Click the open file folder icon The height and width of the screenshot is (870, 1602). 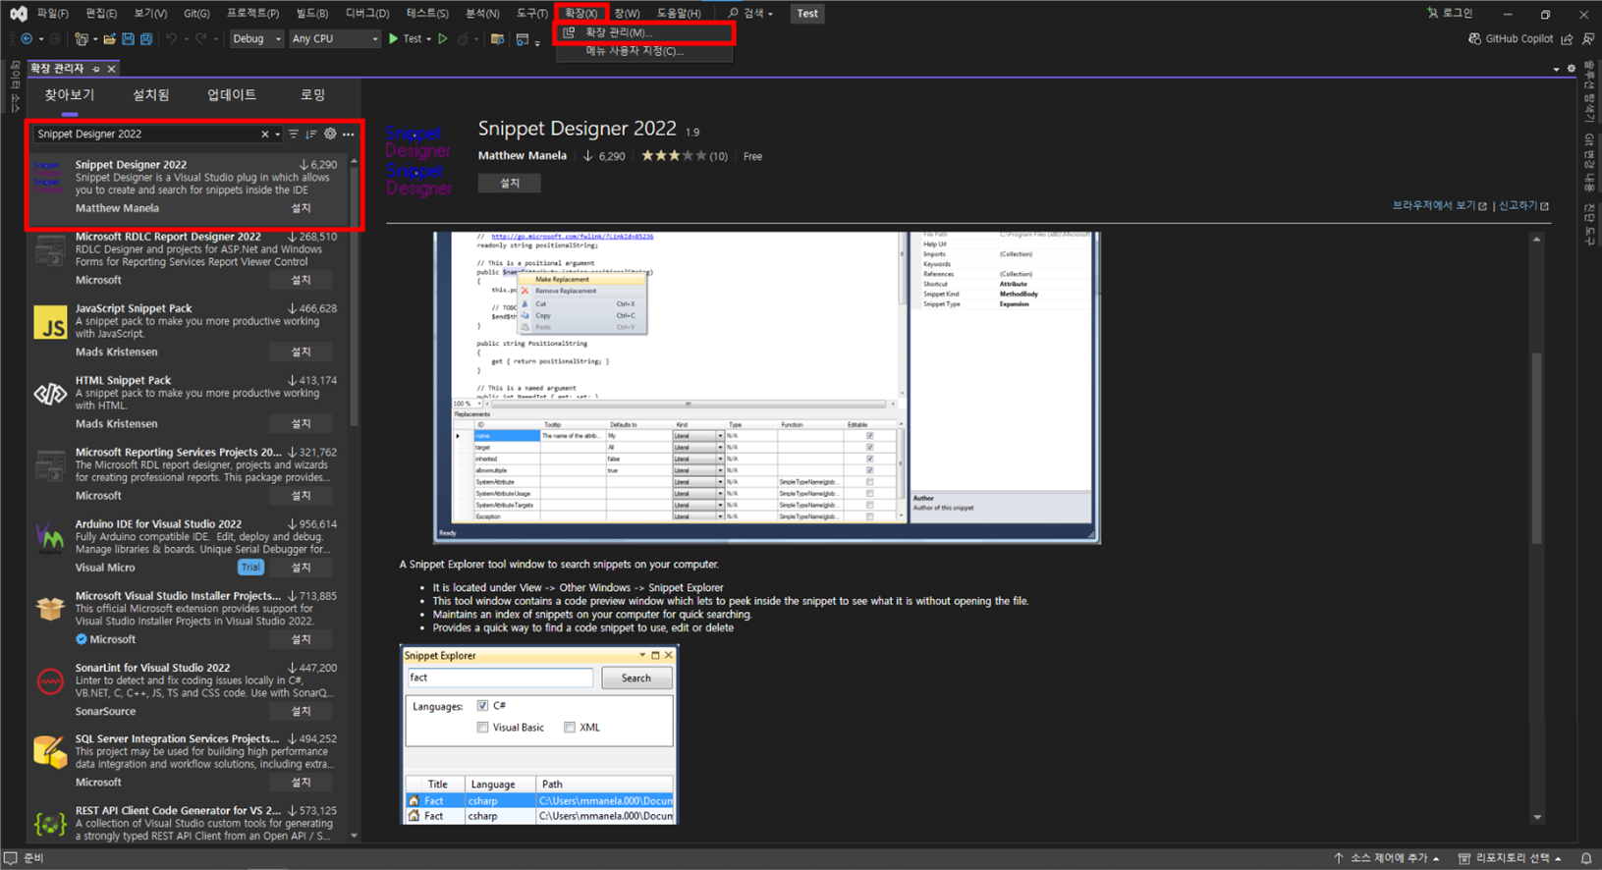(110, 39)
